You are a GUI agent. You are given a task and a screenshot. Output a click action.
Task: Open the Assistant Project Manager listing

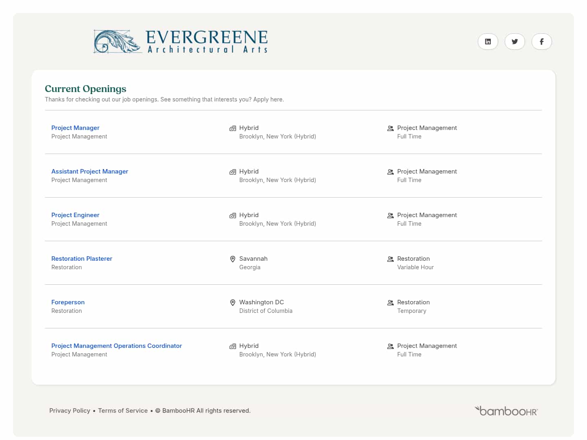point(90,171)
